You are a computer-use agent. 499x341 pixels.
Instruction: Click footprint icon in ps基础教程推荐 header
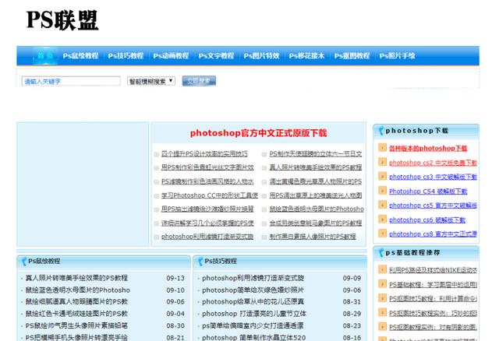pos(381,253)
